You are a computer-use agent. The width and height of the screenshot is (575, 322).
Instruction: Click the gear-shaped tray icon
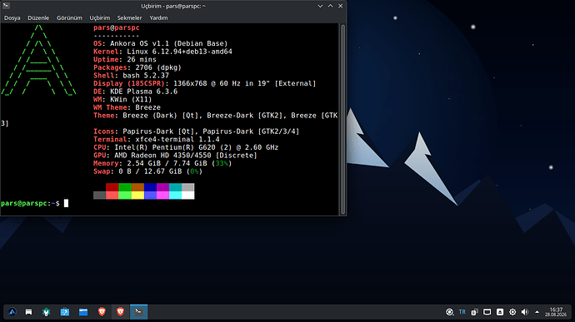click(x=512, y=312)
